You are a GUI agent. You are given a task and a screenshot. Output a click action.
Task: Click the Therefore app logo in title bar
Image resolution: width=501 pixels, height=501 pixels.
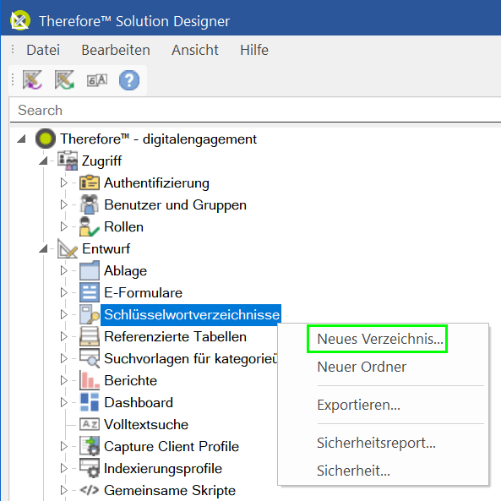20,21
